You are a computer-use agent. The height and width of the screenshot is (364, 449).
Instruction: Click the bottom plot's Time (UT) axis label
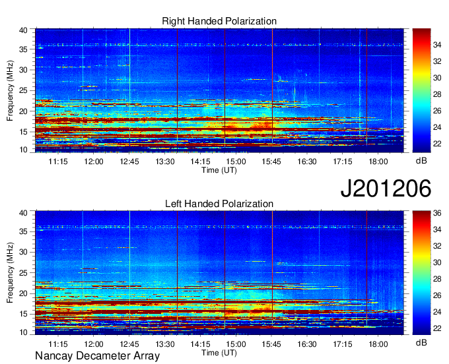(x=219, y=353)
